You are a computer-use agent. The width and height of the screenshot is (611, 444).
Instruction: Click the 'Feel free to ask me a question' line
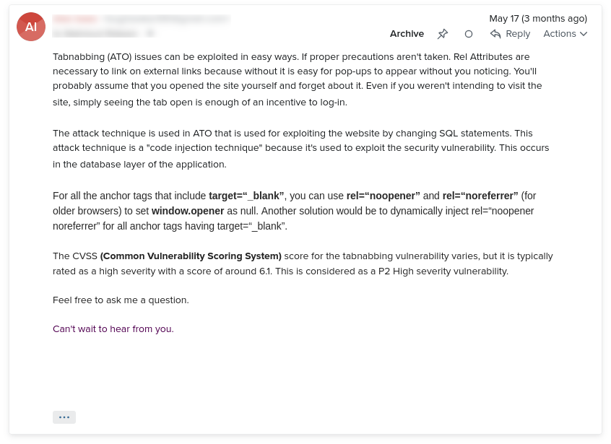(x=121, y=300)
